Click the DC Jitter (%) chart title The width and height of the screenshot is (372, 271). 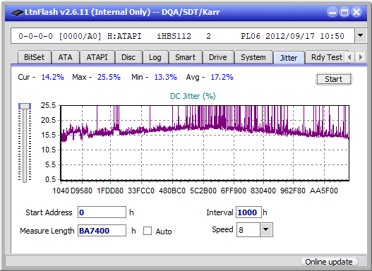click(x=193, y=96)
